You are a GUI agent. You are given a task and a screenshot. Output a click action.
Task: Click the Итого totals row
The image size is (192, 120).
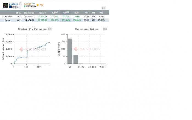(54, 20)
